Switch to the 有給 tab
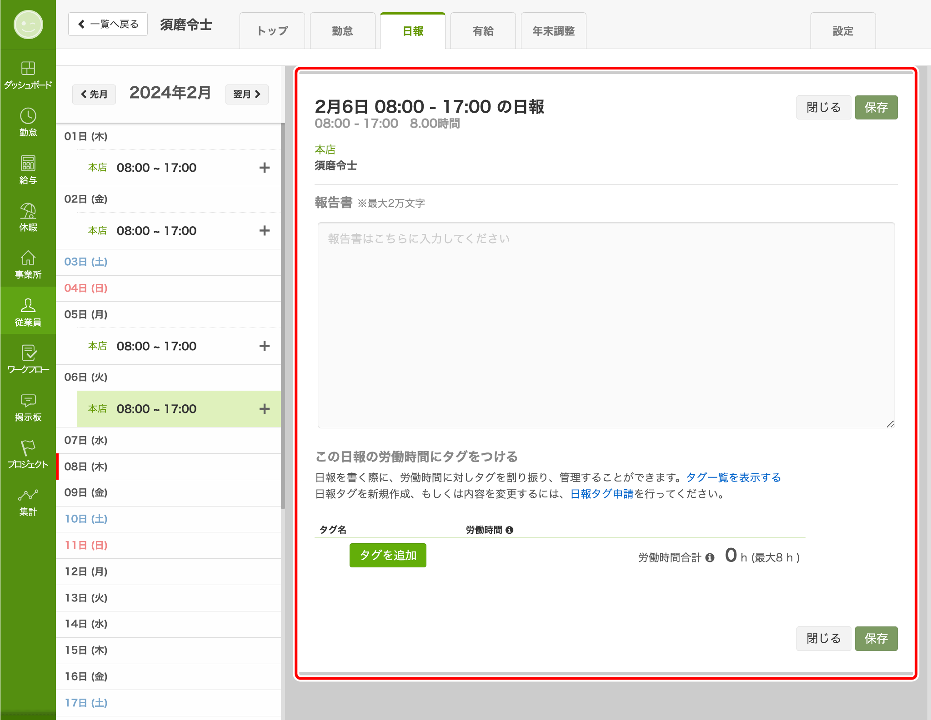This screenshot has height=720, width=931. point(483,31)
